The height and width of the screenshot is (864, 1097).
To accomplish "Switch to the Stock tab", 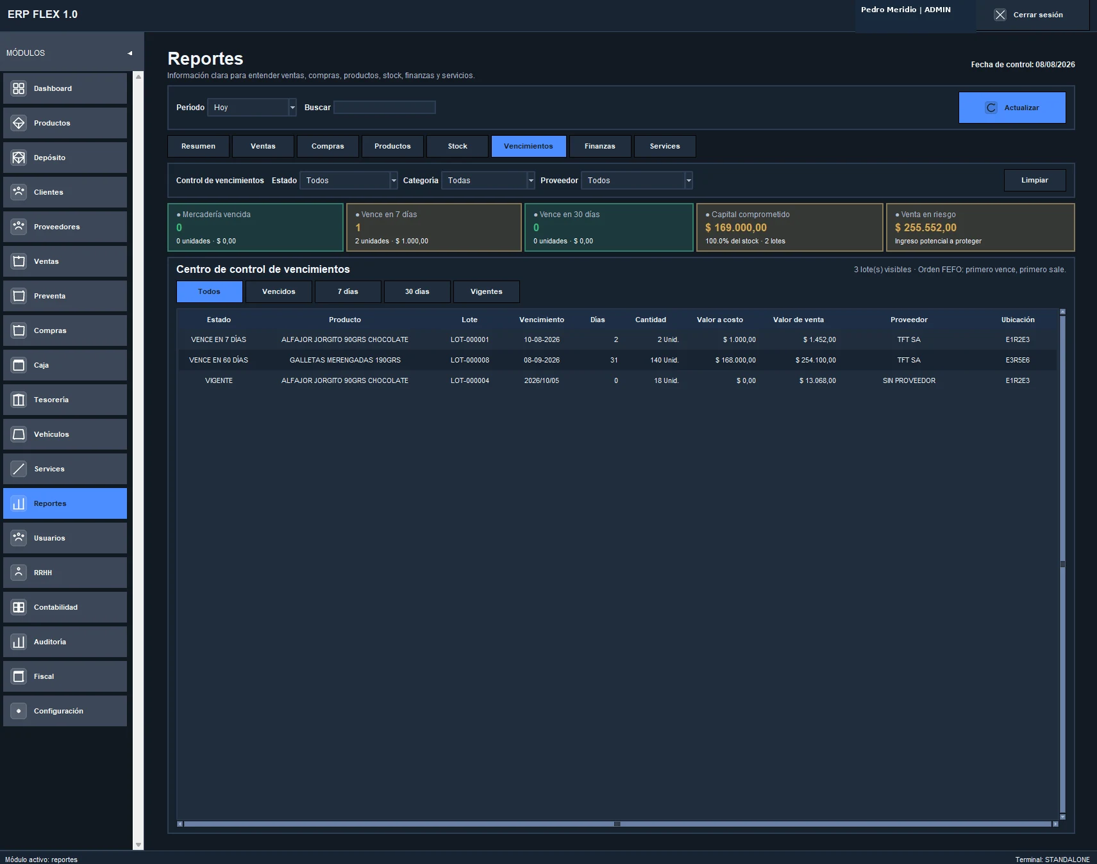I will pyautogui.click(x=457, y=146).
